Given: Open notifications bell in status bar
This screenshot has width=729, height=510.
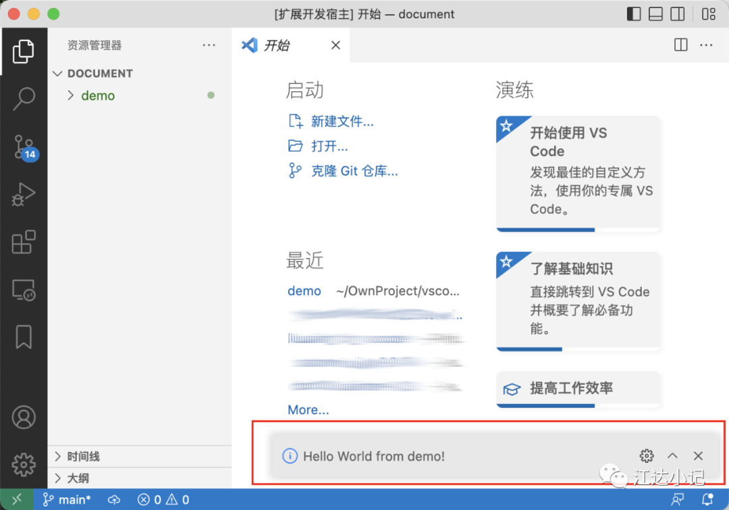Looking at the screenshot, I should tap(707, 500).
